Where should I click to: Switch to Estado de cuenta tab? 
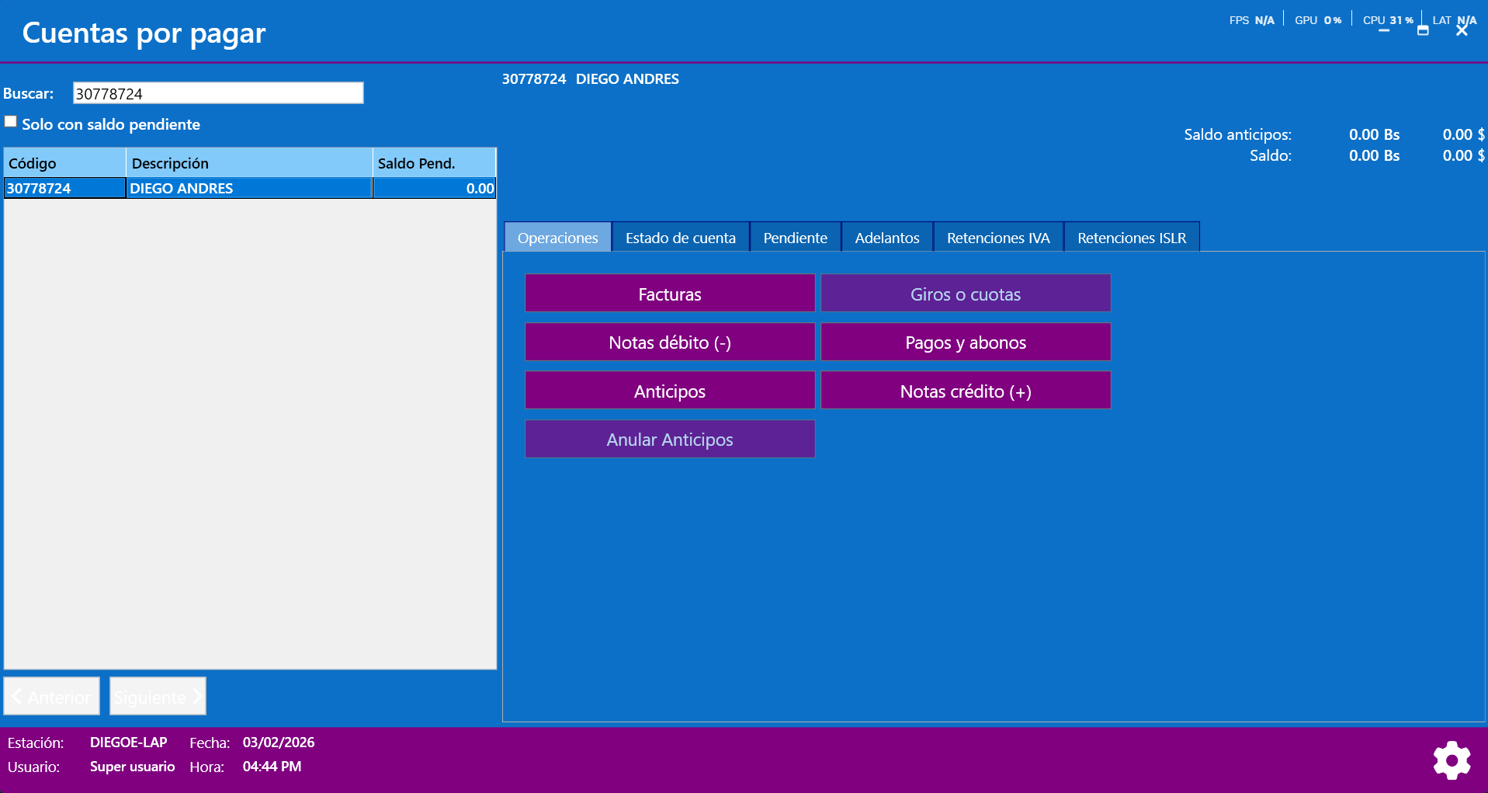point(680,238)
